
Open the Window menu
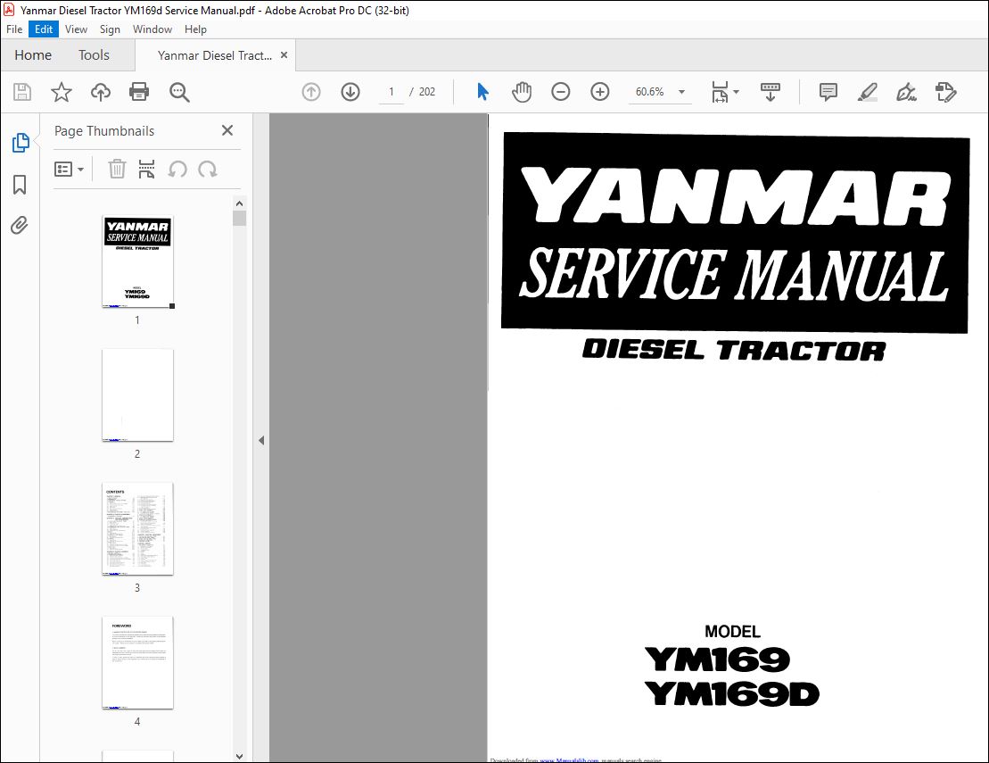coord(152,29)
